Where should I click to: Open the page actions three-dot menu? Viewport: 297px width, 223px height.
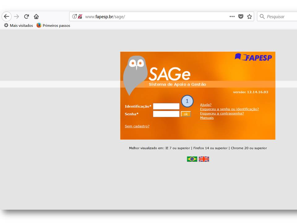click(x=232, y=16)
